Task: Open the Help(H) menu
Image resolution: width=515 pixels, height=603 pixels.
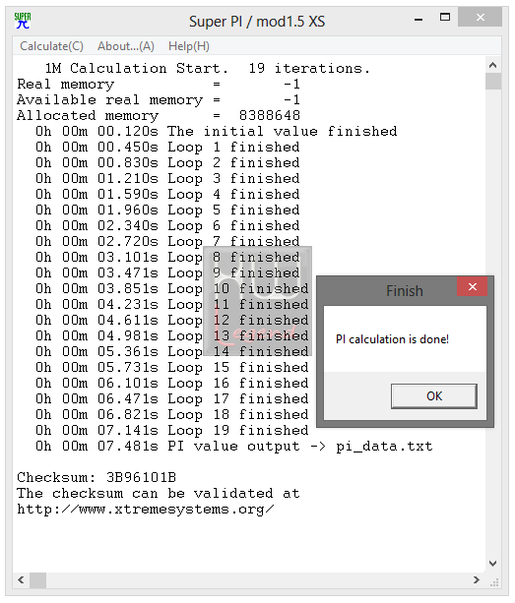Action: point(189,46)
